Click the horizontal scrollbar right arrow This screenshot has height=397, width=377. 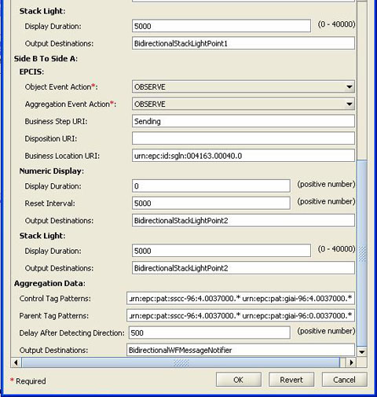click(x=352, y=362)
